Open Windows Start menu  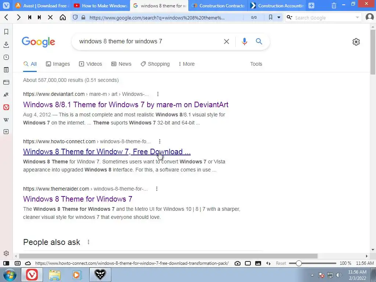[10, 275]
